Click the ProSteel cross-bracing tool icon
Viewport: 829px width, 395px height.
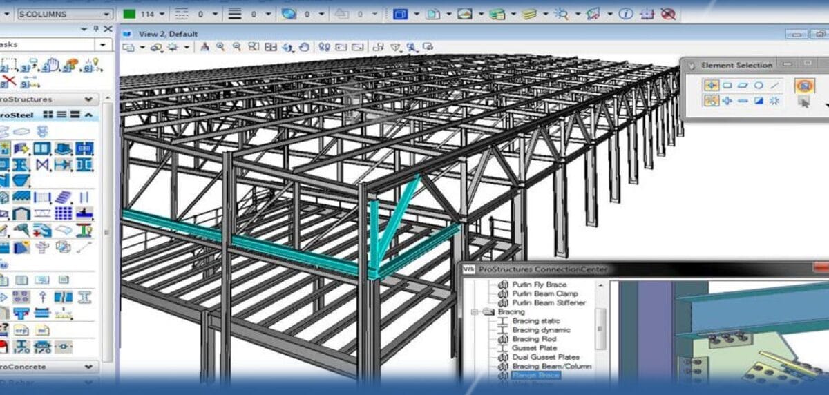tap(42, 164)
